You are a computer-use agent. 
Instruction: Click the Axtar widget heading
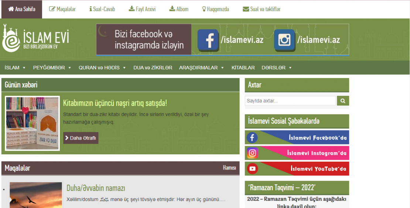click(x=297, y=85)
